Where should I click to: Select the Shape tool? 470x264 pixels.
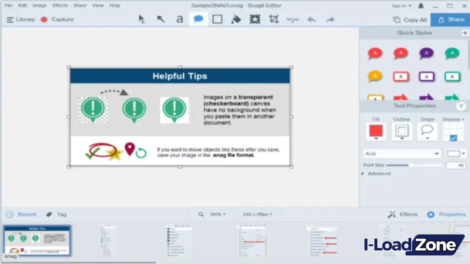(217, 19)
